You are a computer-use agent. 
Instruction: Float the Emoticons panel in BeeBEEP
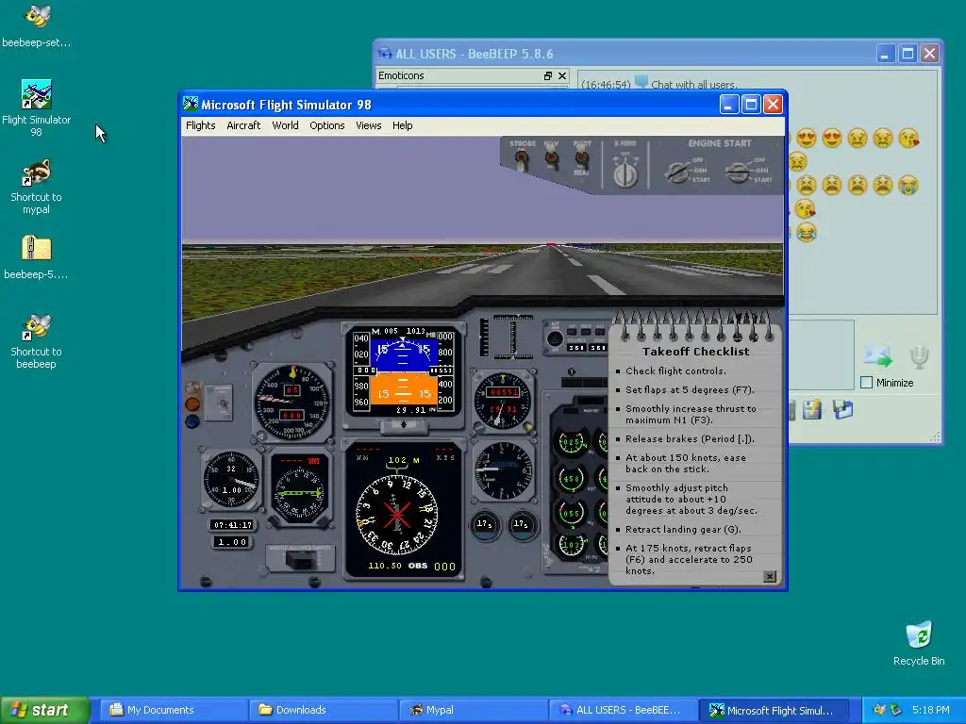[548, 75]
